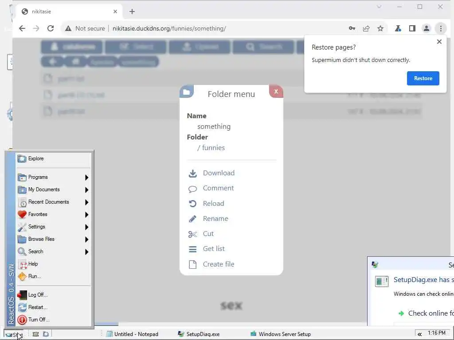Expand the Settings submenu

tap(54, 227)
